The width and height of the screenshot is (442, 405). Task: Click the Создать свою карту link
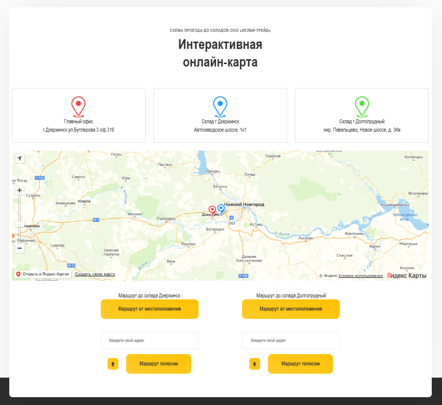click(95, 274)
